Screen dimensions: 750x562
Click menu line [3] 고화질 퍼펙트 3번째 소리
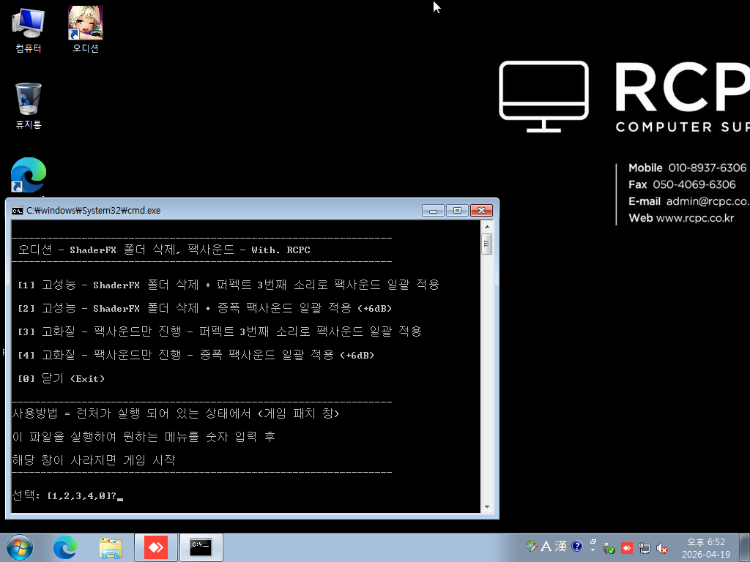(220, 331)
